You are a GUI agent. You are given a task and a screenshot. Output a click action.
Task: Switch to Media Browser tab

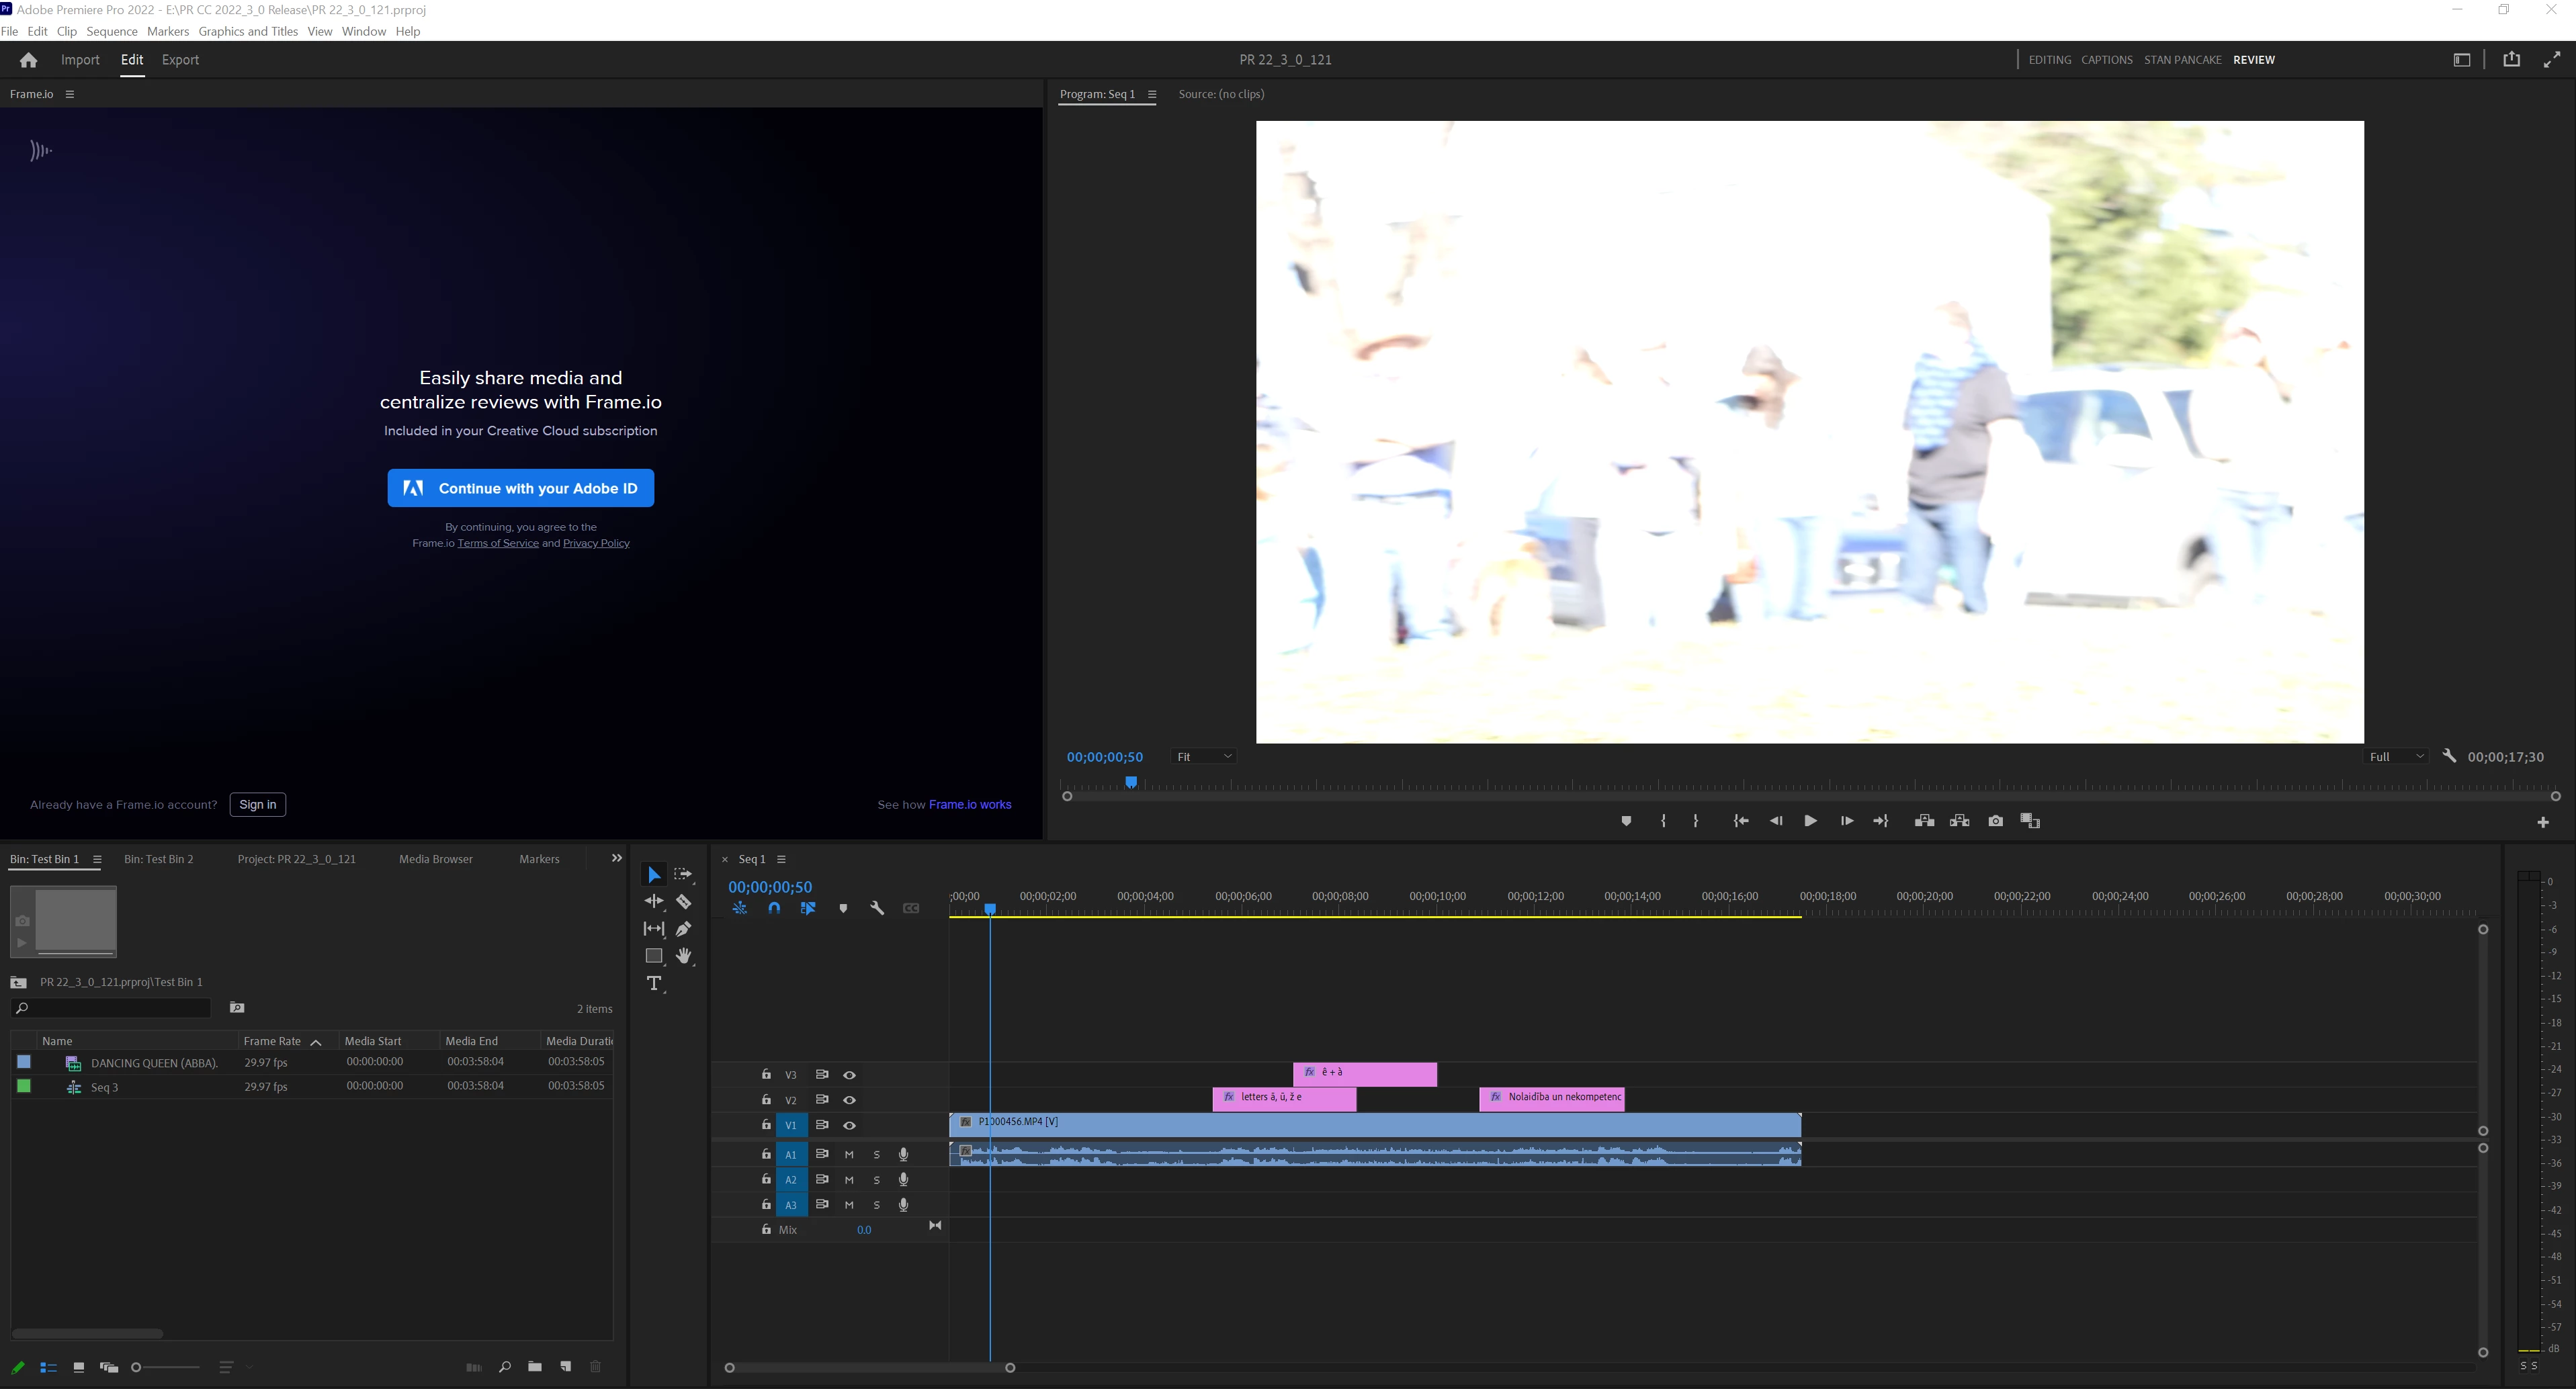pyautogui.click(x=435, y=859)
